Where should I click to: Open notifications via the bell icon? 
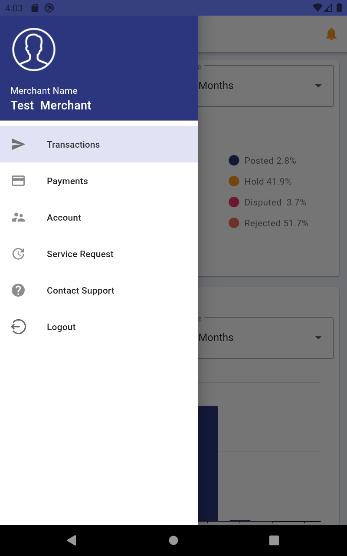pos(331,34)
